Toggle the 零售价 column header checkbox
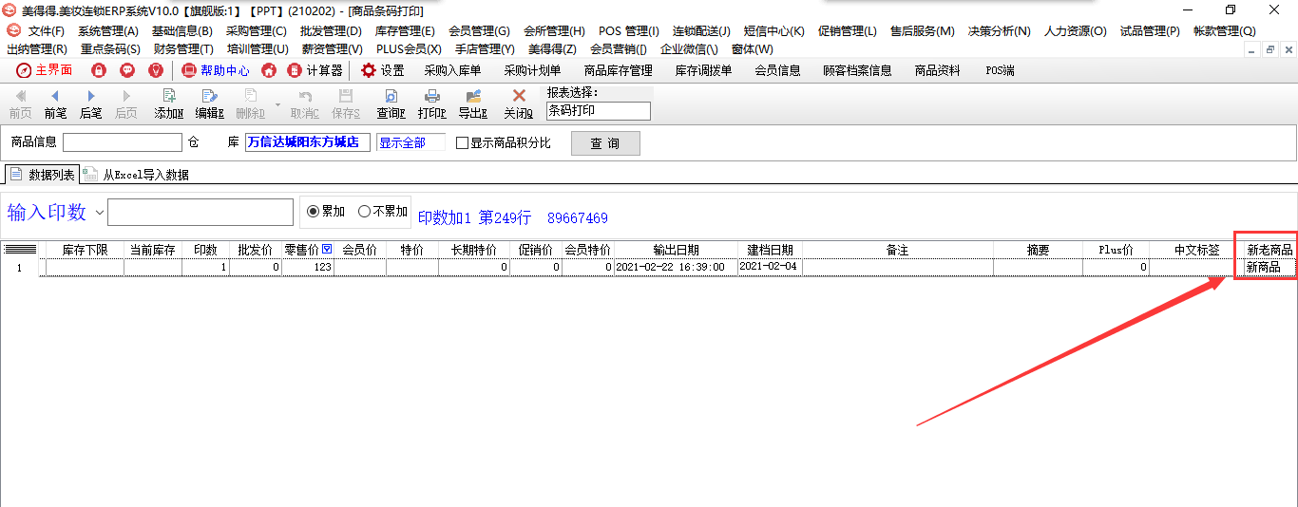The height and width of the screenshot is (507, 1298). pyautogui.click(x=328, y=250)
